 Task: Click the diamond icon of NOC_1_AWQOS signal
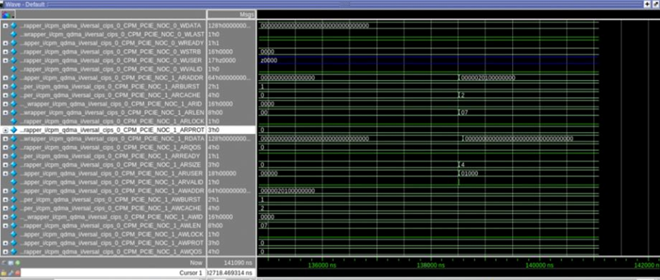pyautogui.click(x=14, y=252)
